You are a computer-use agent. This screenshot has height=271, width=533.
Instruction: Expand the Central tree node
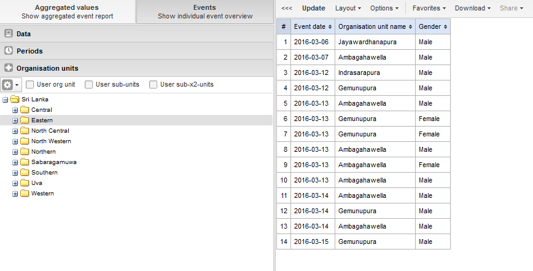tap(15, 110)
